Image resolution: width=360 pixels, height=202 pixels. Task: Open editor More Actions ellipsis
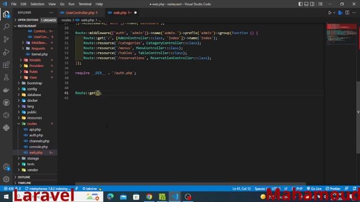point(354,12)
